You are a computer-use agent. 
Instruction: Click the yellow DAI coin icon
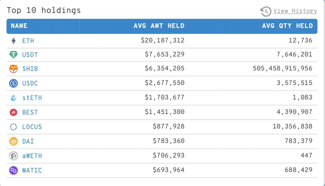(13, 141)
